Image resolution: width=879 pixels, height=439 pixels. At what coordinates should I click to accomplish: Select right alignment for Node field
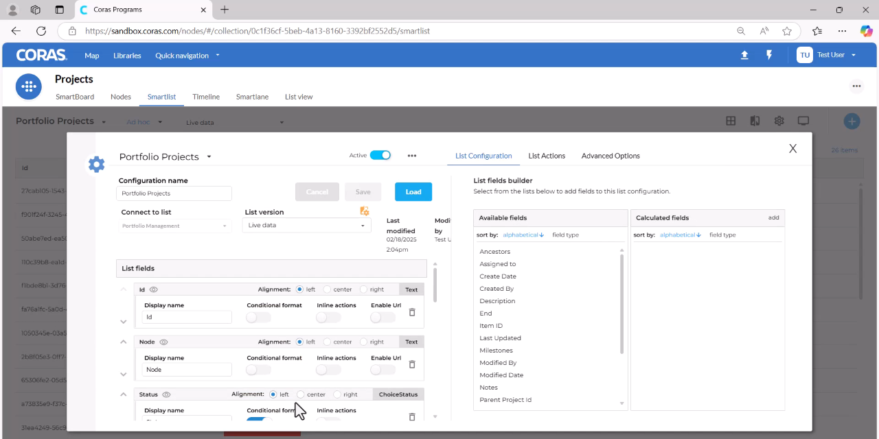click(x=363, y=342)
